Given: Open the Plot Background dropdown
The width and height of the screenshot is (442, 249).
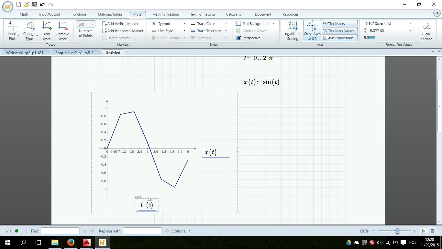Looking at the screenshot, I should (273, 24).
